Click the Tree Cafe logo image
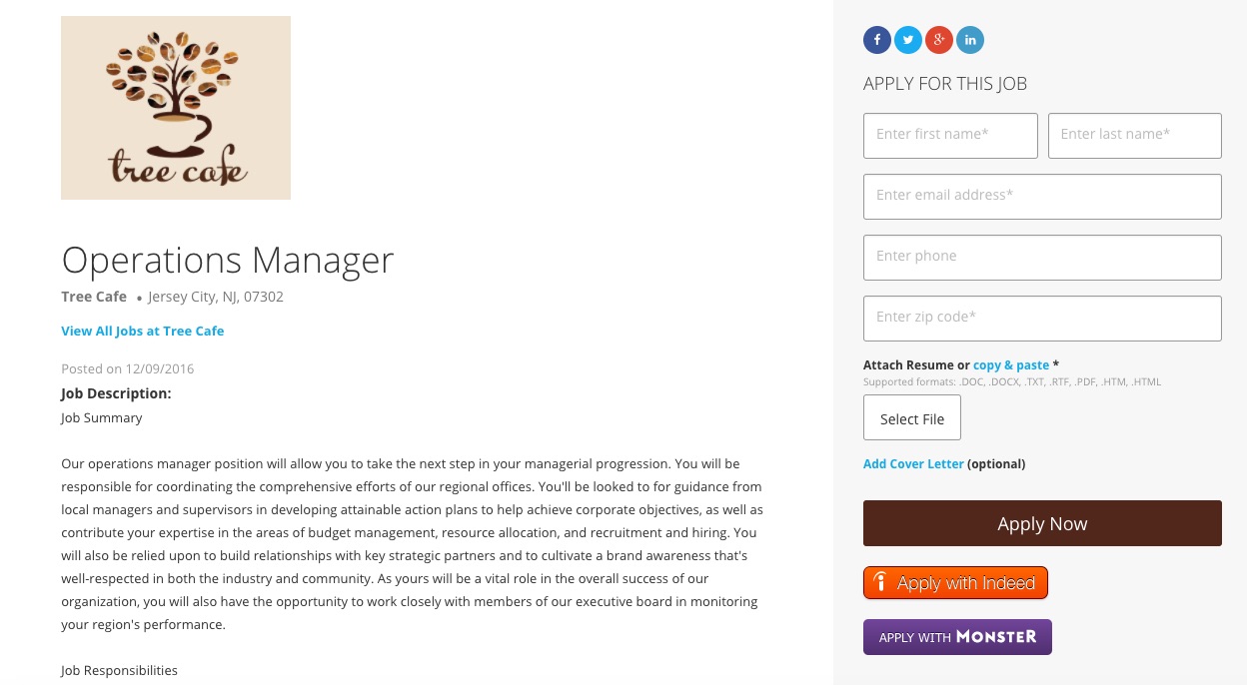The height and width of the screenshot is (685, 1247). (176, 108)
